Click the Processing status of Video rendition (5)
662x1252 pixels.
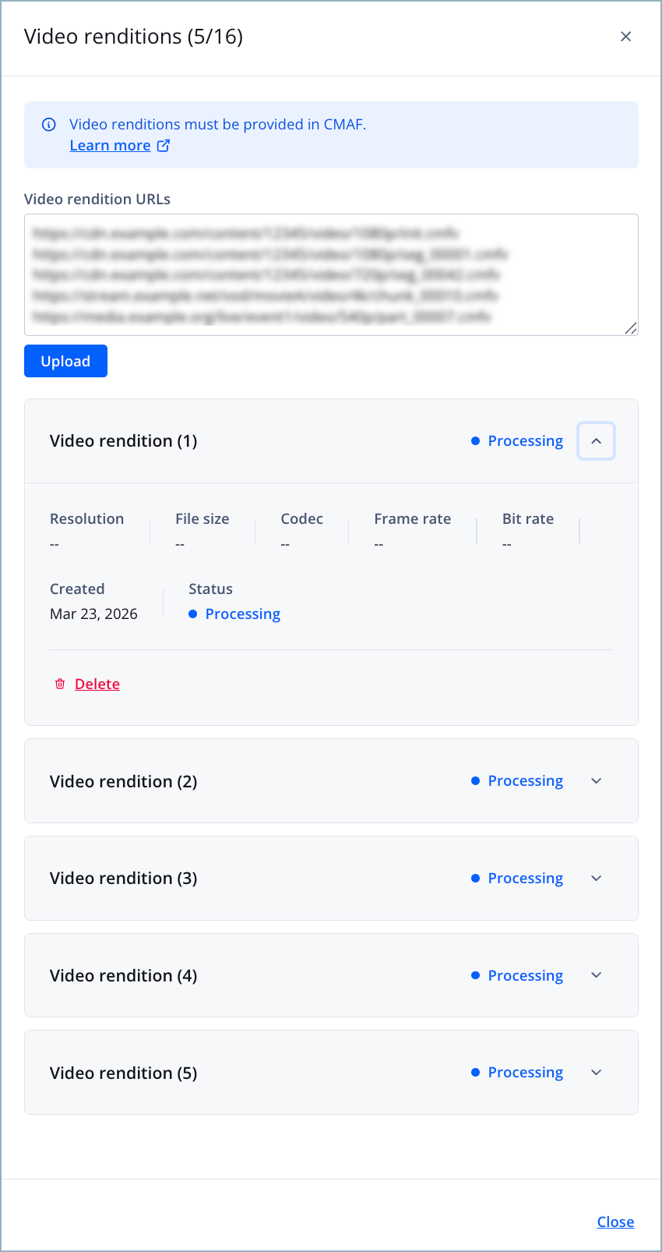point(517,1073)
